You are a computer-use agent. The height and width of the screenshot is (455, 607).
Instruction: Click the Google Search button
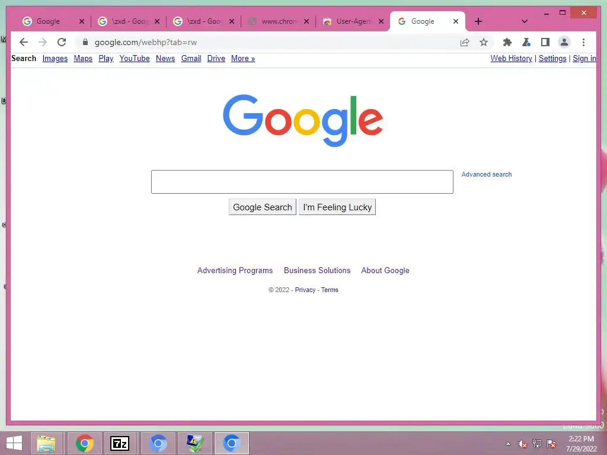click(263, 207)
